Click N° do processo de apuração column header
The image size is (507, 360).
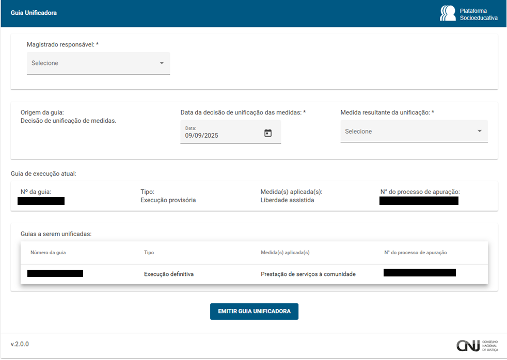[x=415, y=253]
